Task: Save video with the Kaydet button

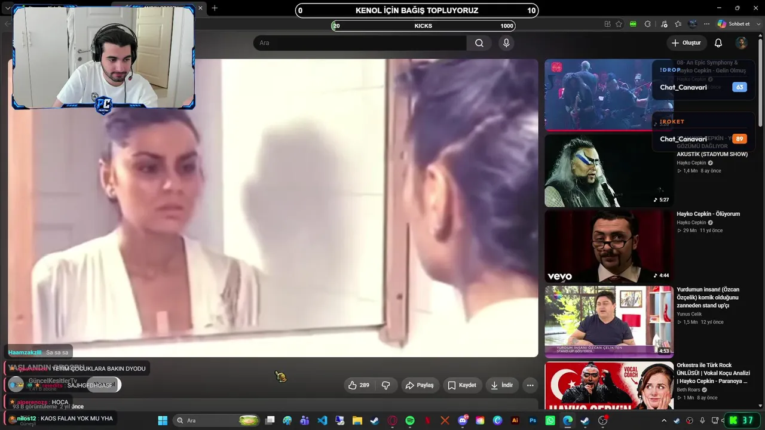Action: pyautogui.click(x=462, y=385)
